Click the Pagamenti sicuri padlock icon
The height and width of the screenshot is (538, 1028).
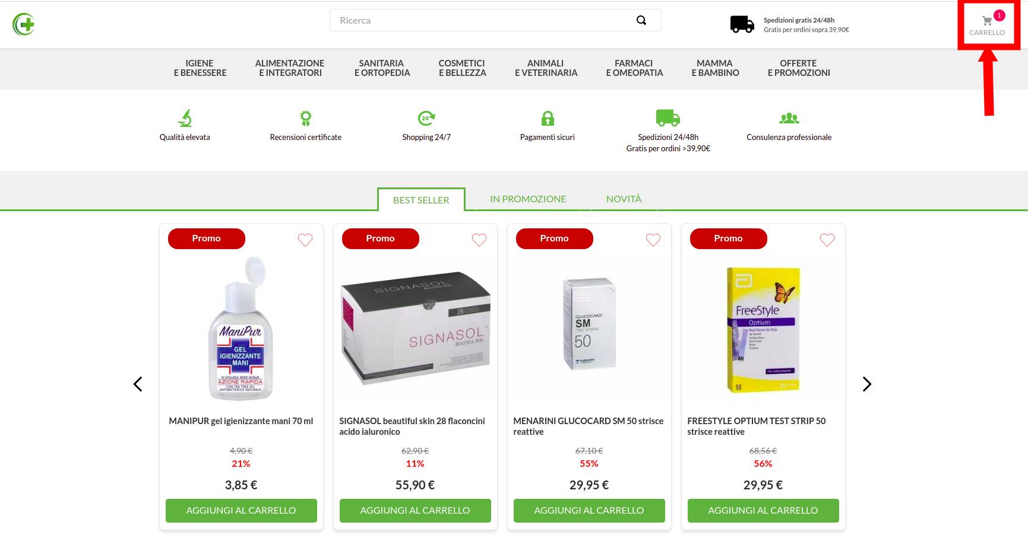[548, 118]
